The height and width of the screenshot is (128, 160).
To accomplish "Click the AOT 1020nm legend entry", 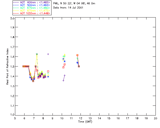I will [31, 13].
